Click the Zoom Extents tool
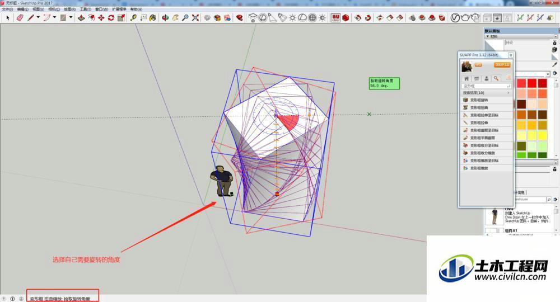This screenshot has width=560, height=302. pyautogui.click(x=195, y=18)
